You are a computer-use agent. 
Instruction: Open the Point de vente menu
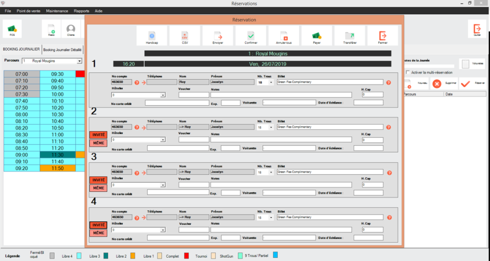[29, 11]
